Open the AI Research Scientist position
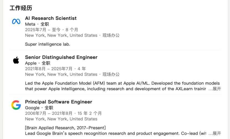 coord(51,18)
